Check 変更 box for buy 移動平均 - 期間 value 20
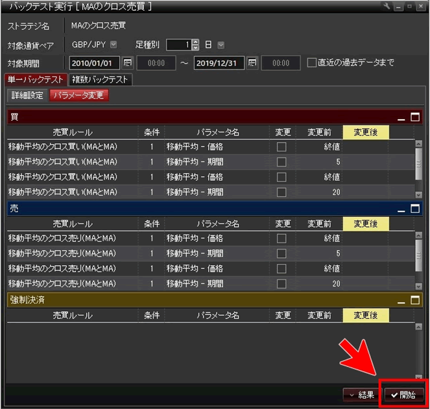The image size is (430, 409). coord(281,192)
